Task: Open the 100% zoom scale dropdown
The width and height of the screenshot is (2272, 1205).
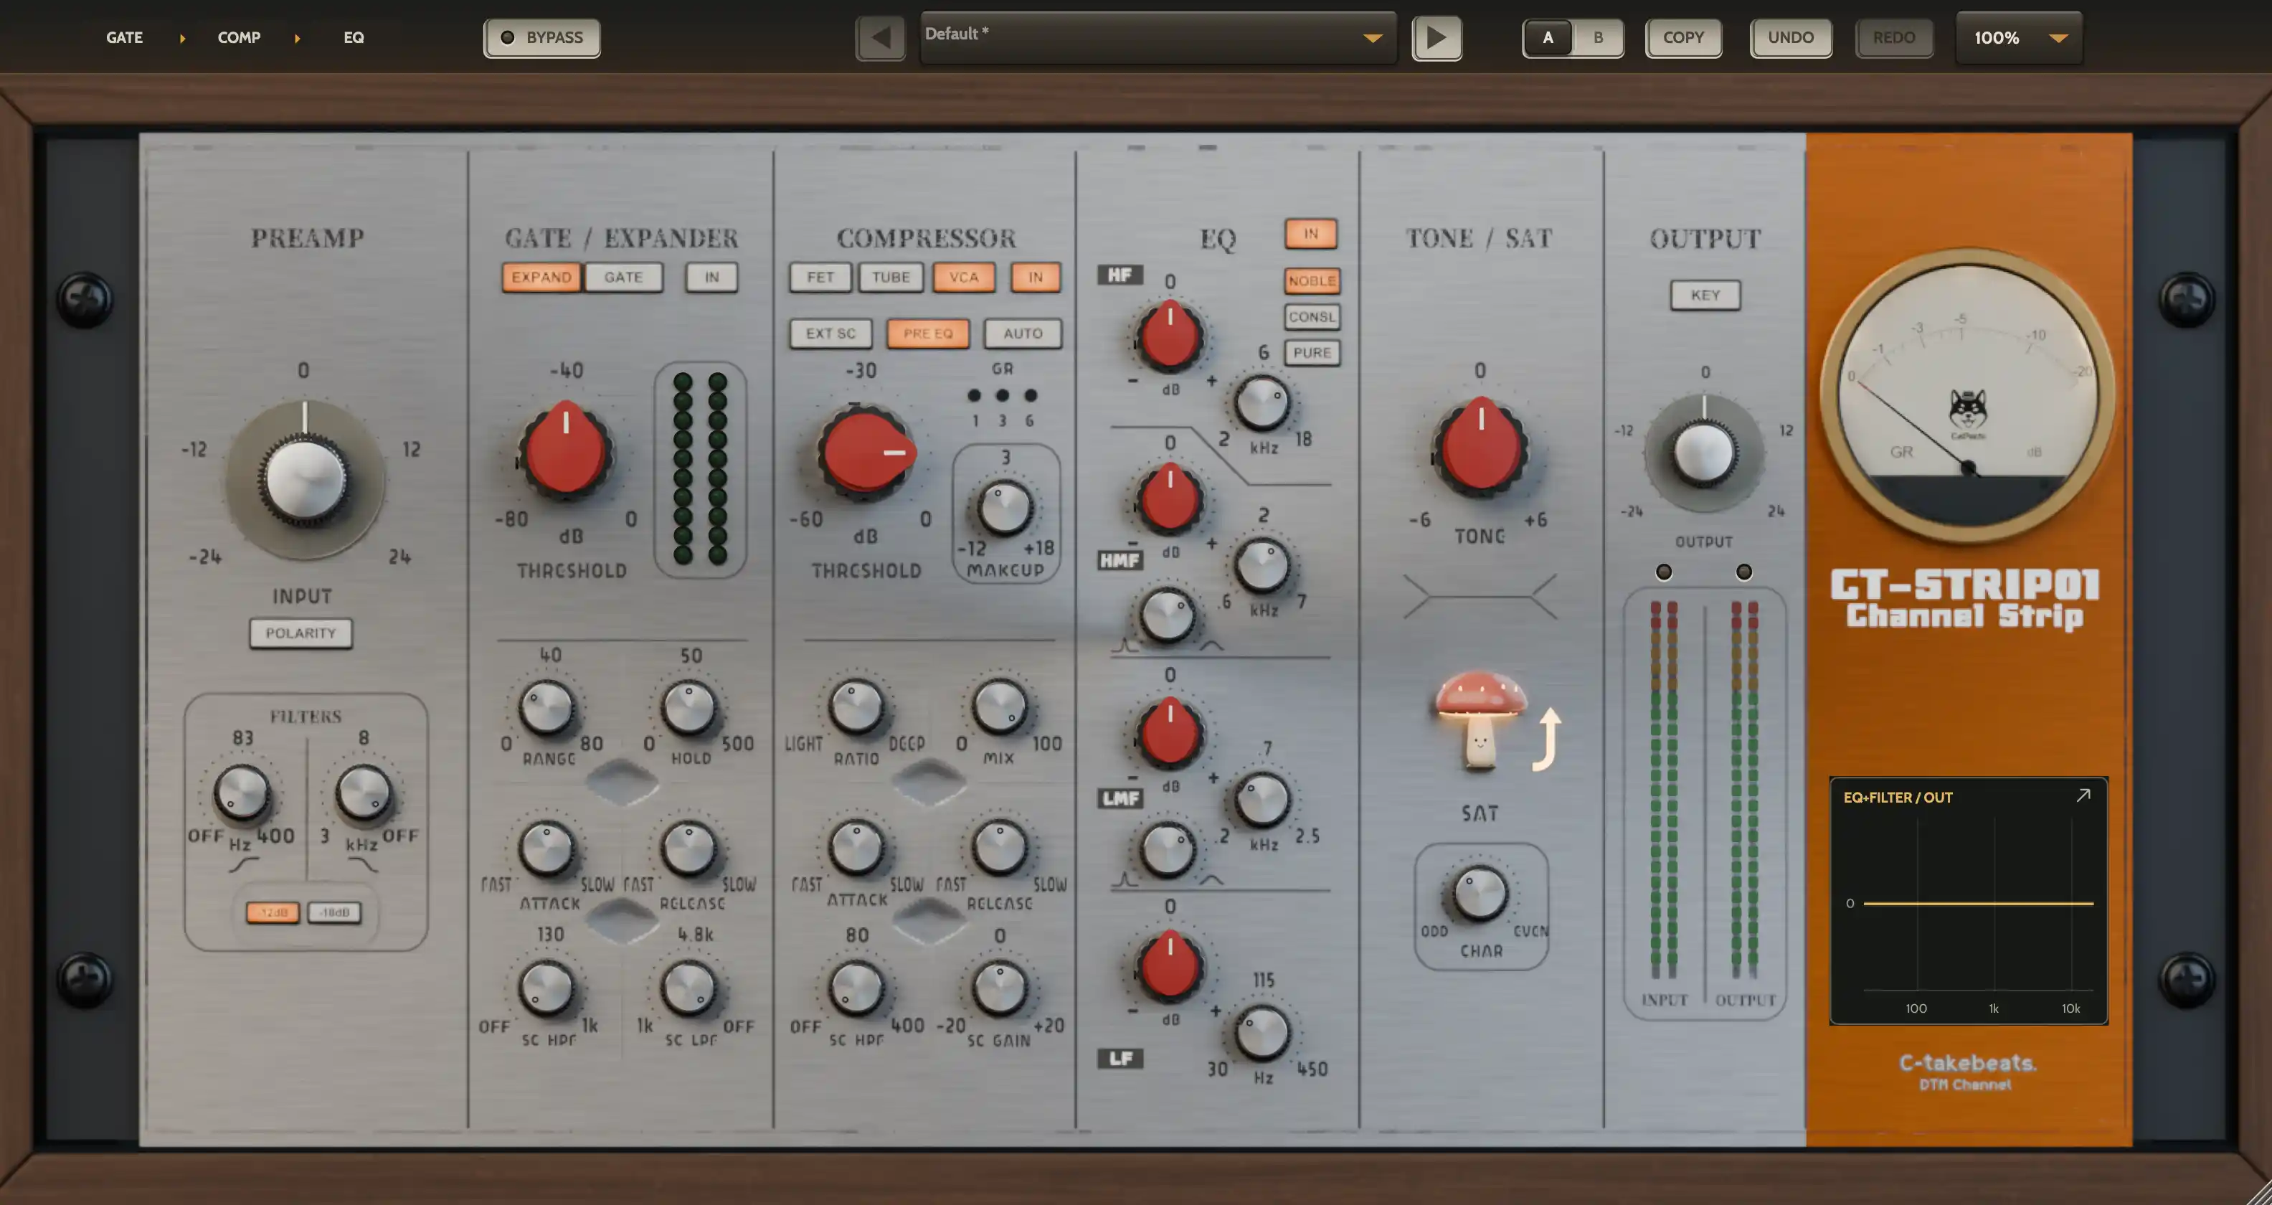Action: click(x=2019, y=38)
